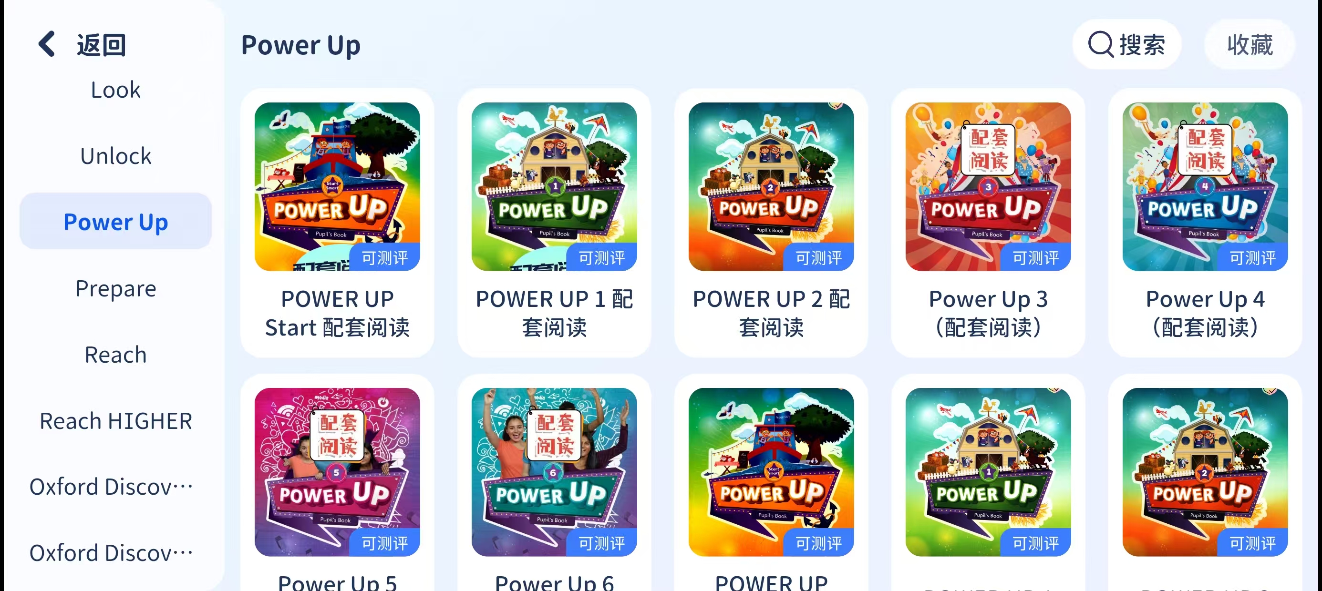The height and width of the screenshot is (591, 1322).
Task: Open Reach HIGHER in the sidebar
Action: (115, 421)
